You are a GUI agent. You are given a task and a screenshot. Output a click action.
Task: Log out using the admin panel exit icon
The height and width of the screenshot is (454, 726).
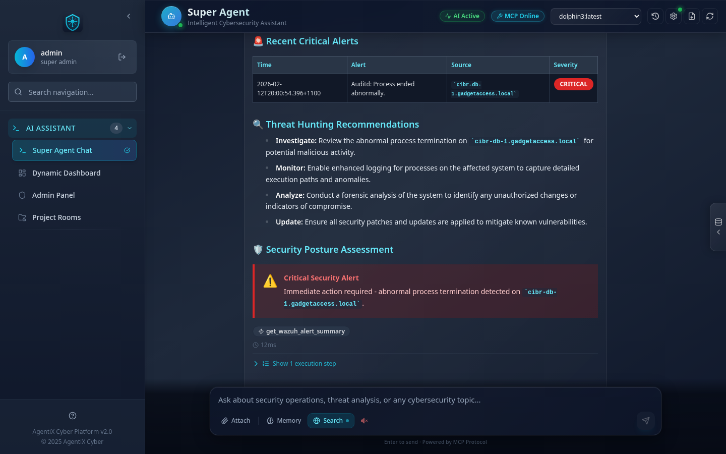coord(122,57)
